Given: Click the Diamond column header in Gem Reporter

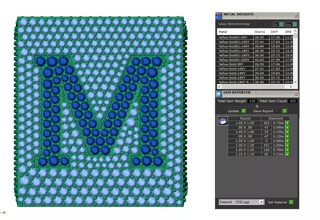Looking at the screenshot, I should pos(276,118).
